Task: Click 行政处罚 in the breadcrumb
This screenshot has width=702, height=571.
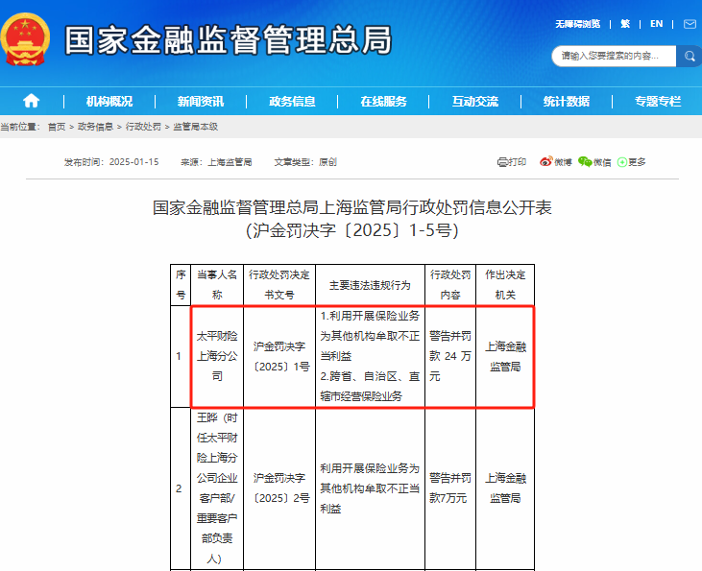Action: click(x=142, y=127)
